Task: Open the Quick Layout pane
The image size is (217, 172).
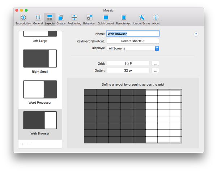Action: [106, 19]
